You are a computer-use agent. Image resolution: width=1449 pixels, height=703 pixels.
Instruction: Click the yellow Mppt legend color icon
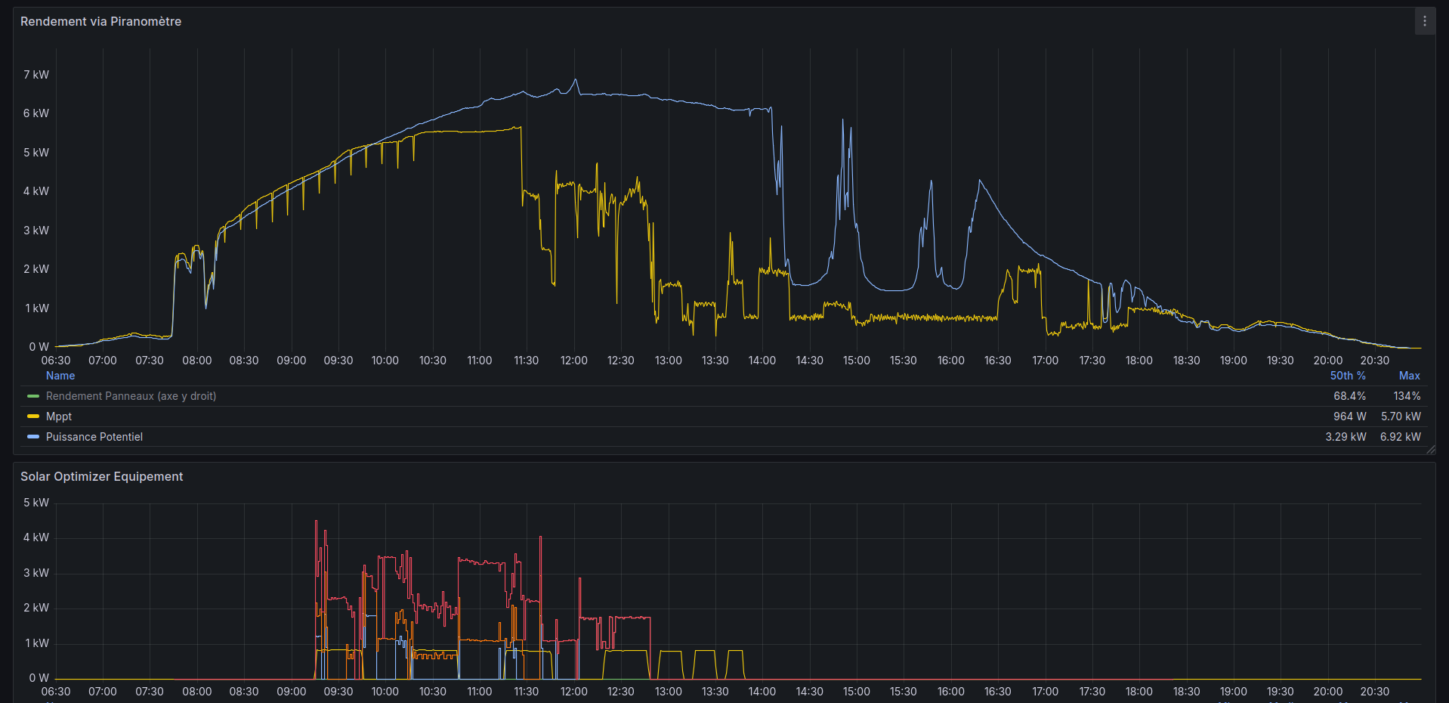point(33,417)
